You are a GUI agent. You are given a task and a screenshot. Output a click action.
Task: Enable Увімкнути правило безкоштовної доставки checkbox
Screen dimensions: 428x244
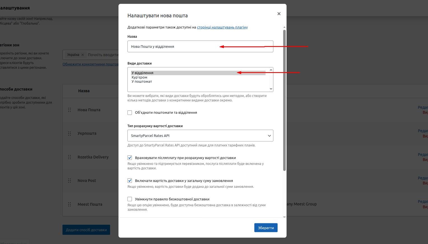pyautogui.click(x=130, y=199)
